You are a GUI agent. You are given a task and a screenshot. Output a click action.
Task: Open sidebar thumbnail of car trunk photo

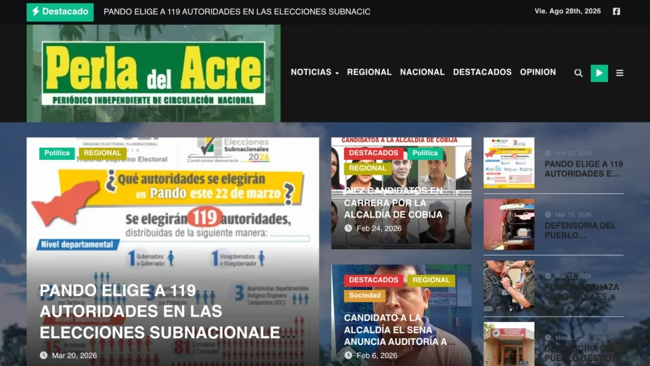[x=508, y=224]
